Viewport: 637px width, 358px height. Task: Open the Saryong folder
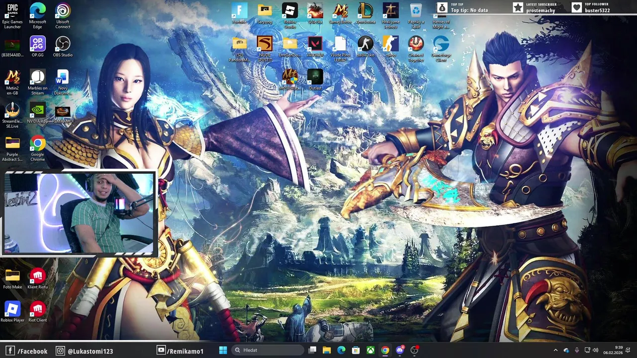coord(265,13)
